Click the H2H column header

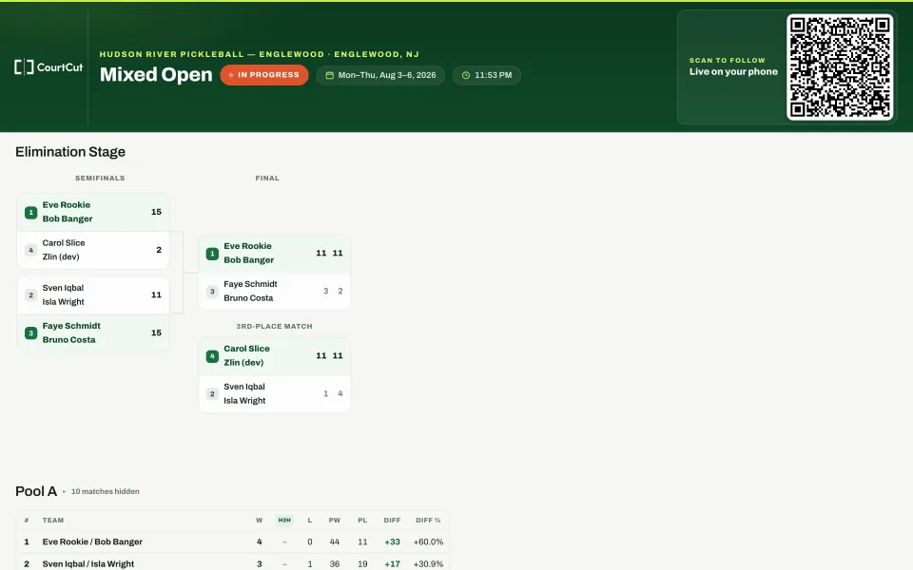pyautogui.click(x=284, y=520)
